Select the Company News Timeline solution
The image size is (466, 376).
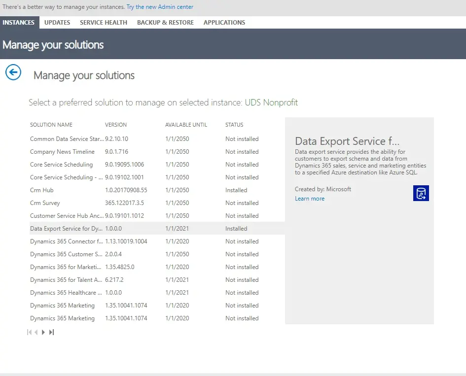coord(157,151)
